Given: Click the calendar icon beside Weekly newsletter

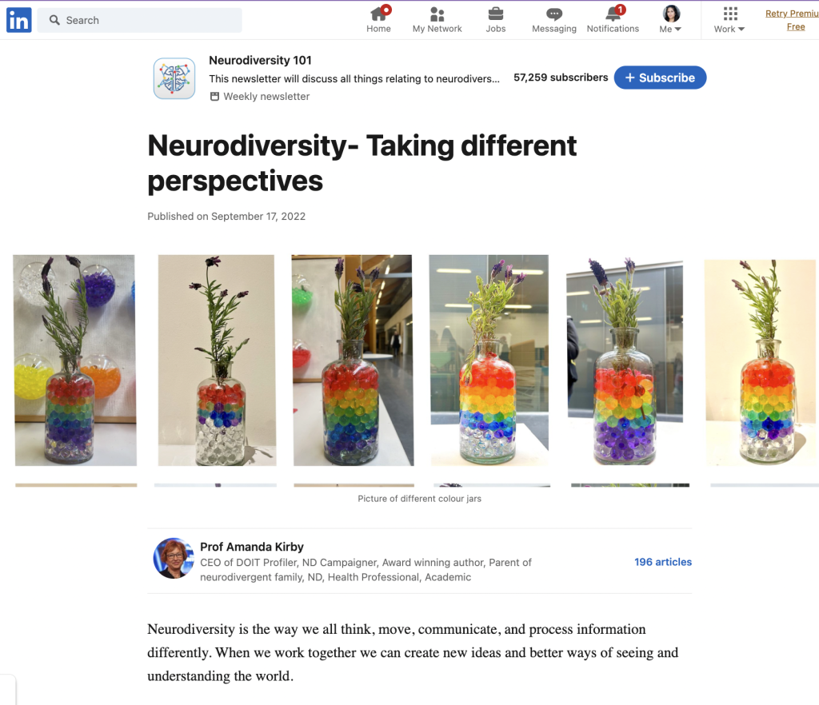Looking at the screenshot, I should tap(214, 97).
